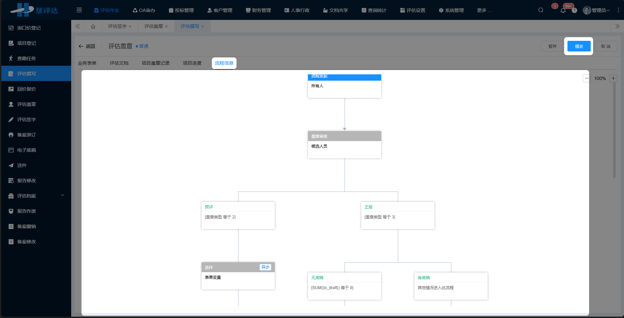Open 回价复价 in the sidebar
This screenshot has width=624, height=318.
point(27,89)
